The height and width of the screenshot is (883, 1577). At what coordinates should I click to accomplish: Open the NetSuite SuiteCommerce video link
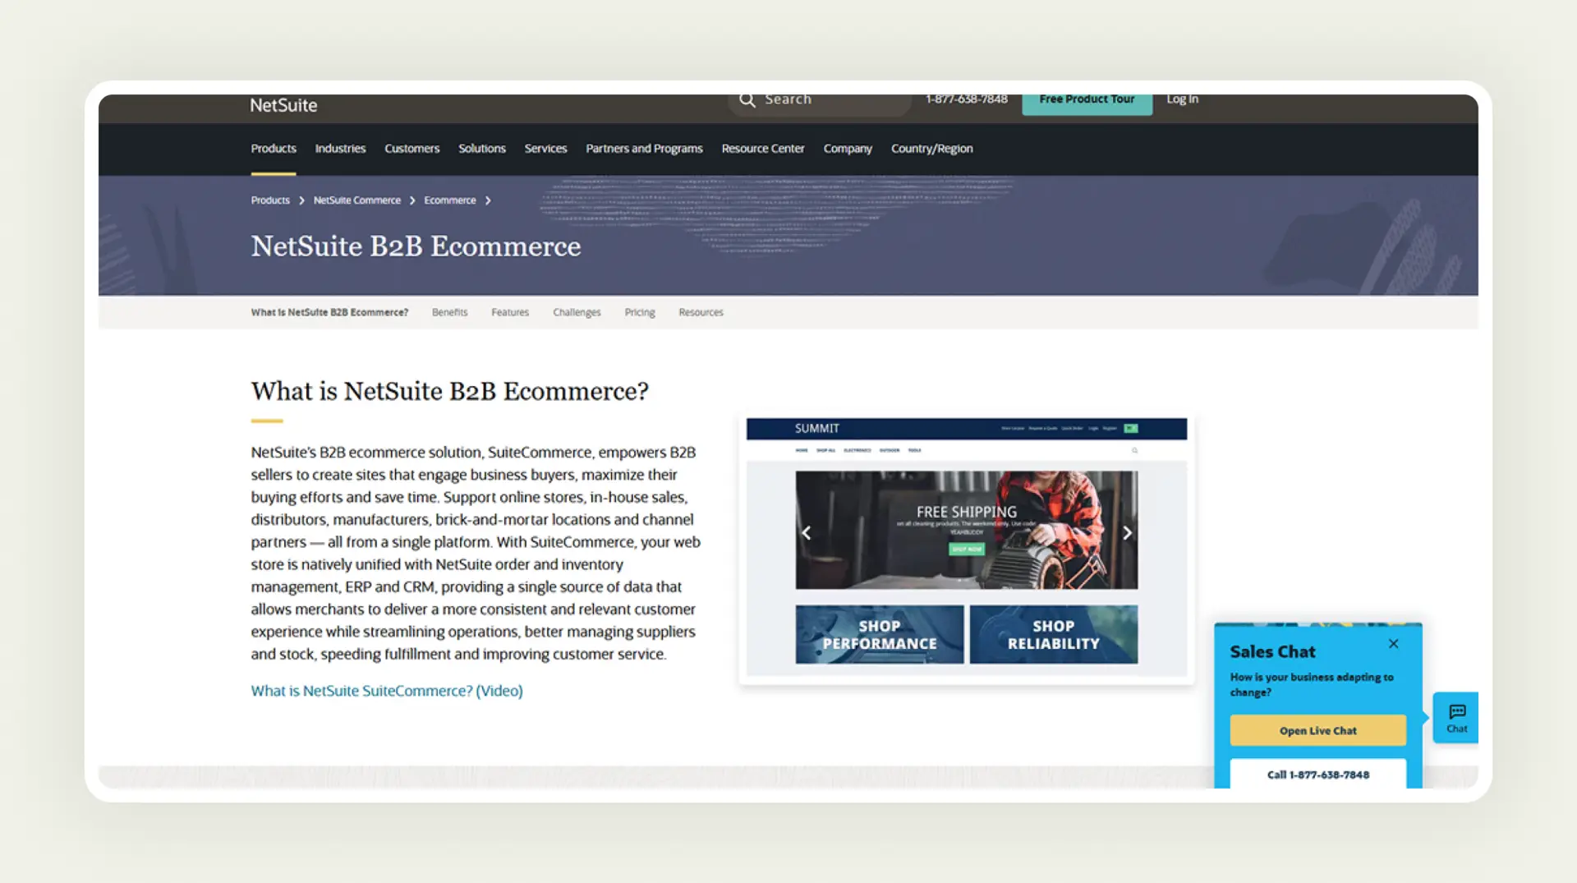386,691
